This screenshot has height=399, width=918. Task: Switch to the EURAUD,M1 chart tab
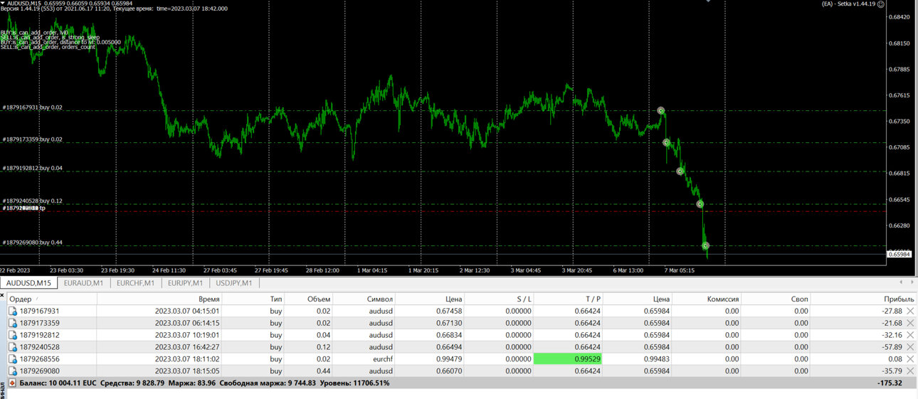click(84, 283)
